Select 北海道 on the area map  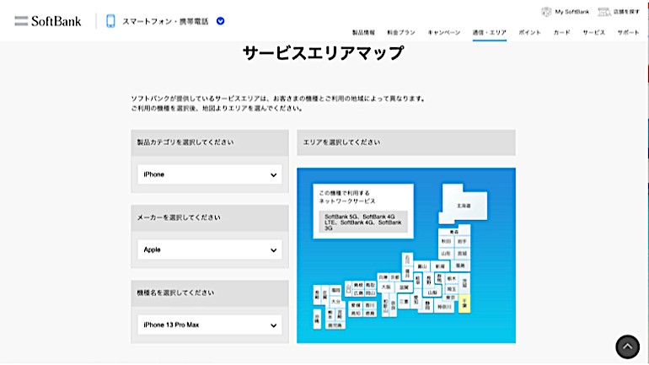point(464,205)
